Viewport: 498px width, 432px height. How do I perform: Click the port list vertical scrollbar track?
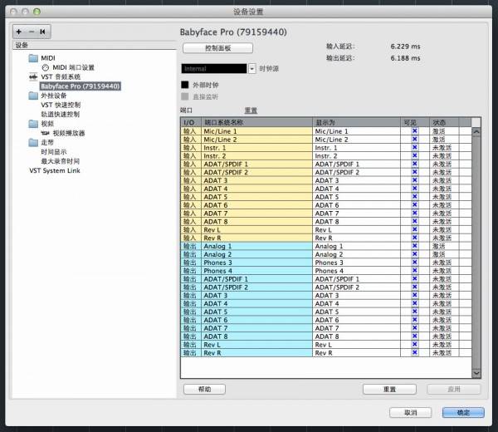[476, 253]
